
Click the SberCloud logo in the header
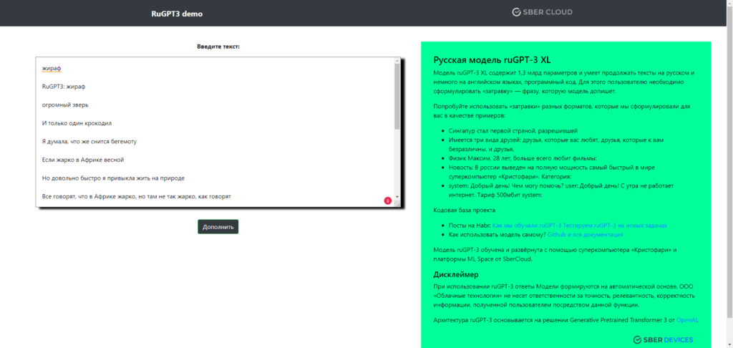542,12
